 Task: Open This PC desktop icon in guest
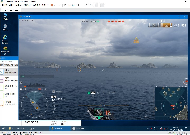(x=5, y=17)
